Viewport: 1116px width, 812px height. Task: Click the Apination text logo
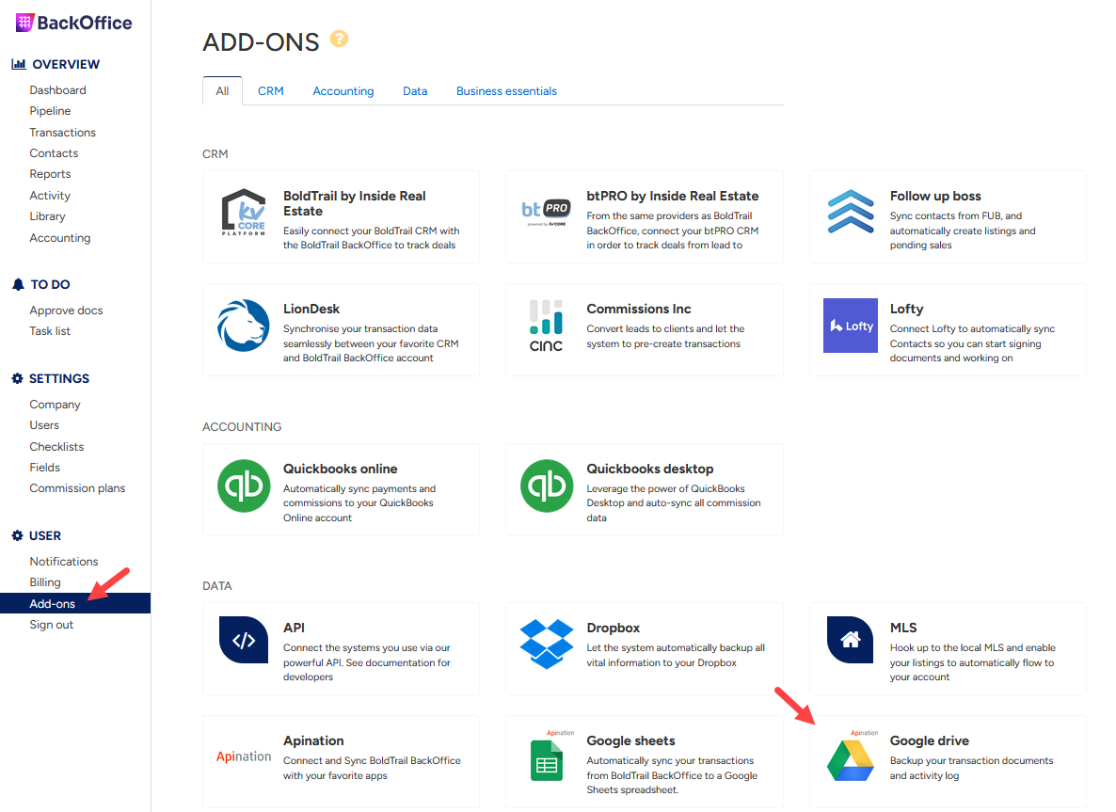tap(244, 756)
